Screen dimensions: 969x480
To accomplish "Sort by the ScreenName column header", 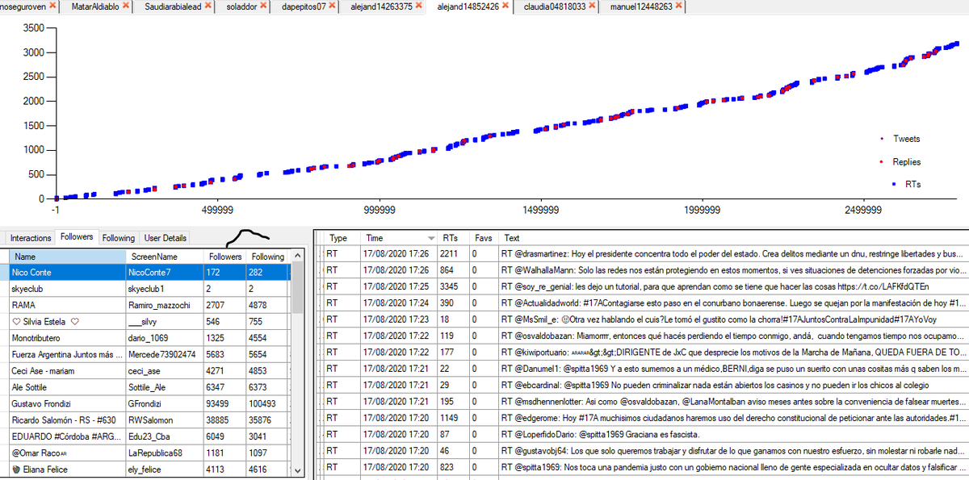I will (164, 257).
